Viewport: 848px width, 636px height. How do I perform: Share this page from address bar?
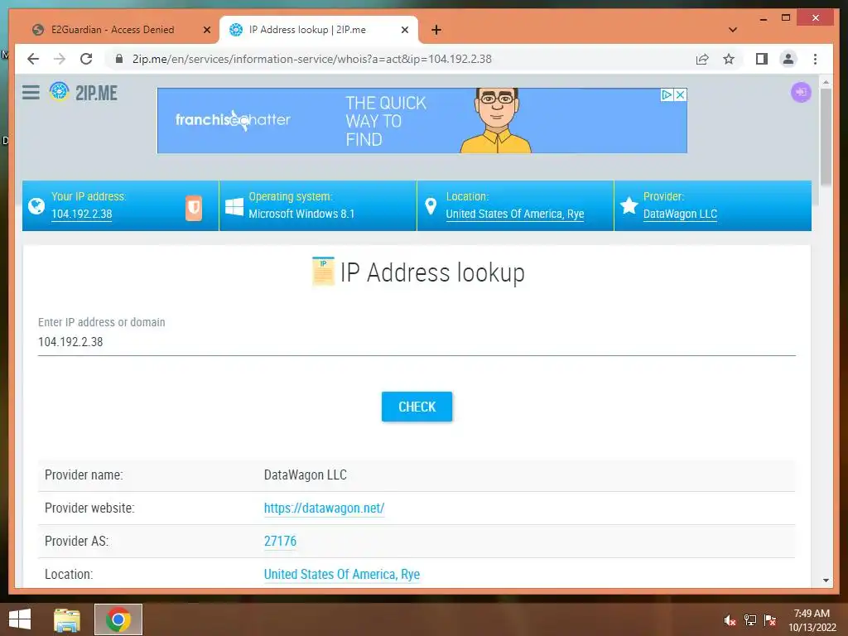click(x=702, y=59)
